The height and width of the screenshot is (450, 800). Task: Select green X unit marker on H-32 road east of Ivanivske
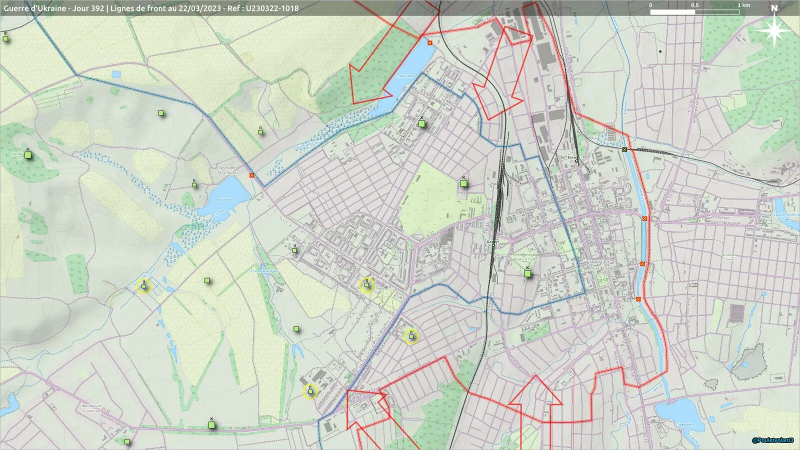(211, 424)
